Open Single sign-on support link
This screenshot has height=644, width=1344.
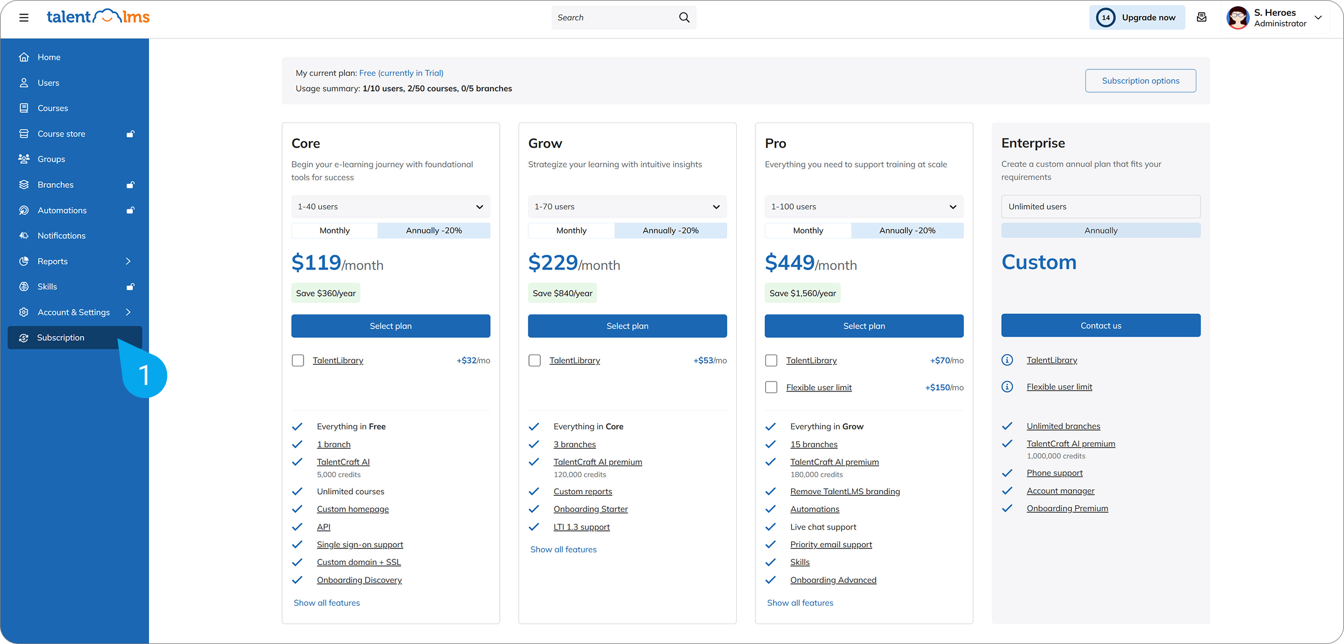[x=360, y=545]
